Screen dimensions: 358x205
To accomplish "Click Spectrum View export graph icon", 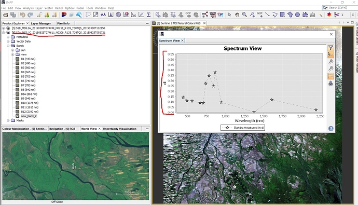I will point(331,84).
